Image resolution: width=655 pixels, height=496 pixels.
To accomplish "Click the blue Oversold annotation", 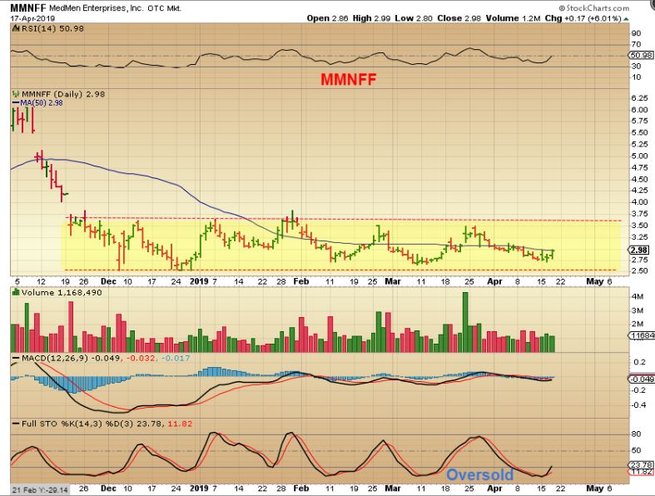I will point(480,474).
